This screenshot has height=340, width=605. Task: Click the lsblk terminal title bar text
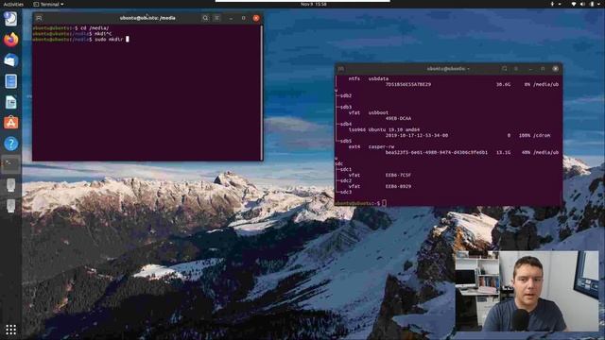click(x=447, y=69)
